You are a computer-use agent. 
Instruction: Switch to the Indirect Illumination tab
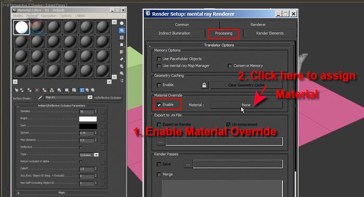pos(174,33)
